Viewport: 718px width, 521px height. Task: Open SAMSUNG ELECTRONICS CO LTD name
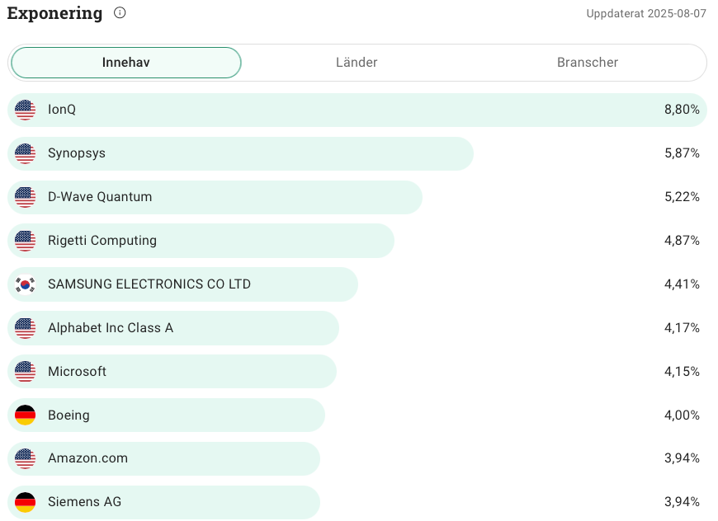(x=149, y=284)
